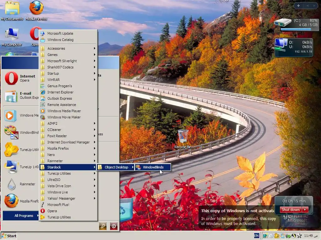Click the left arrow on the gadget bar
The width and height of the screenshot is (321, 240).
point(308,6)
